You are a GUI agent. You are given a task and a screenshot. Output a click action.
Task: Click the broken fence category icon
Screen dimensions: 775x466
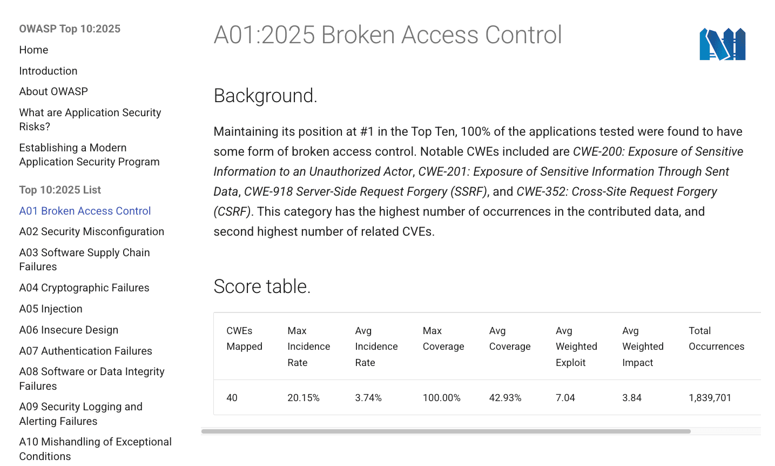tap(722, 44)
